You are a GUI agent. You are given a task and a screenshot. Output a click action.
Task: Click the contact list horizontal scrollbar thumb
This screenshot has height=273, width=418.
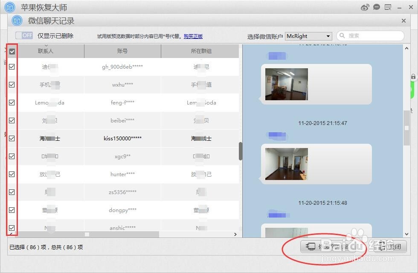tap(87, 234)
